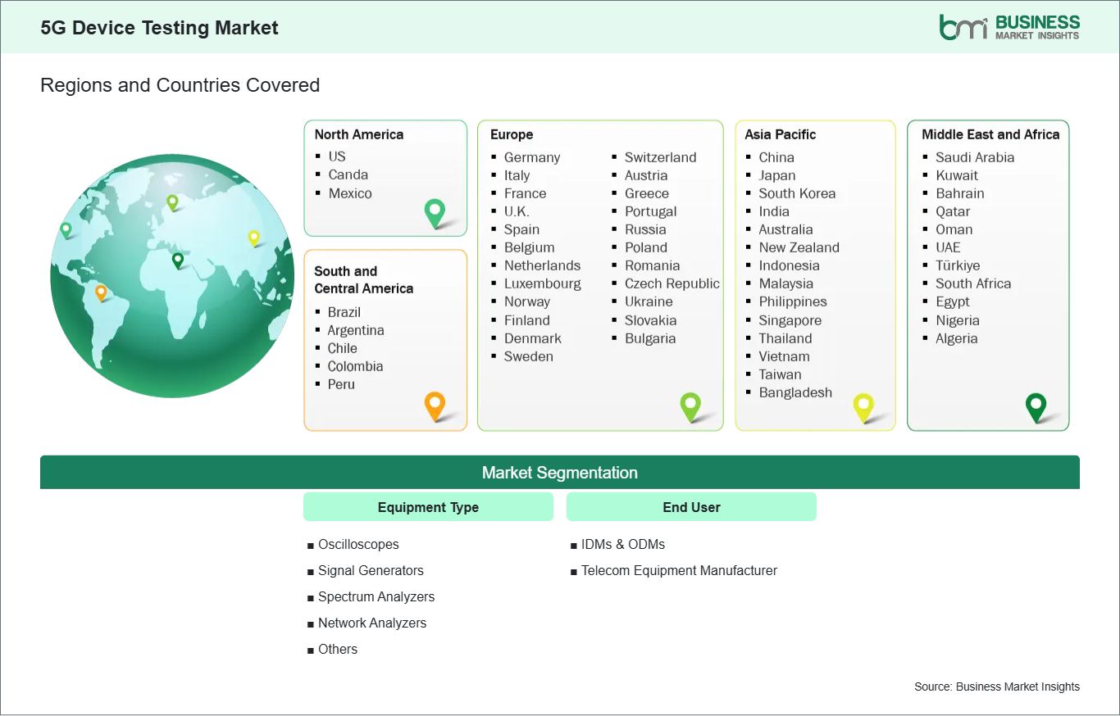Select the Asia Pacific region card header
This screenshot has width=1120, height=716.
[x=781, y=134]
